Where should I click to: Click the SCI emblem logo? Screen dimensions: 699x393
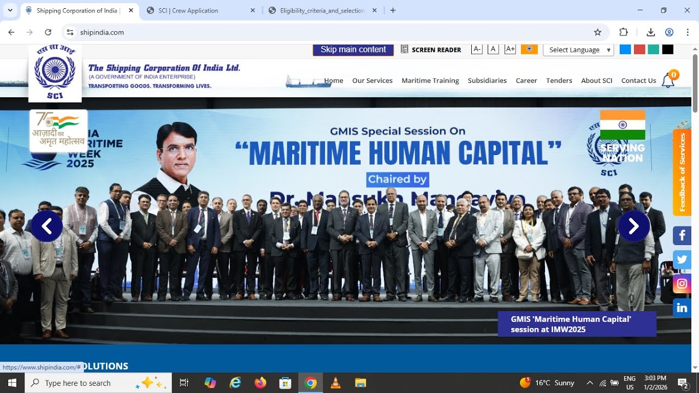pyautogui.click(x=55, y=73)
